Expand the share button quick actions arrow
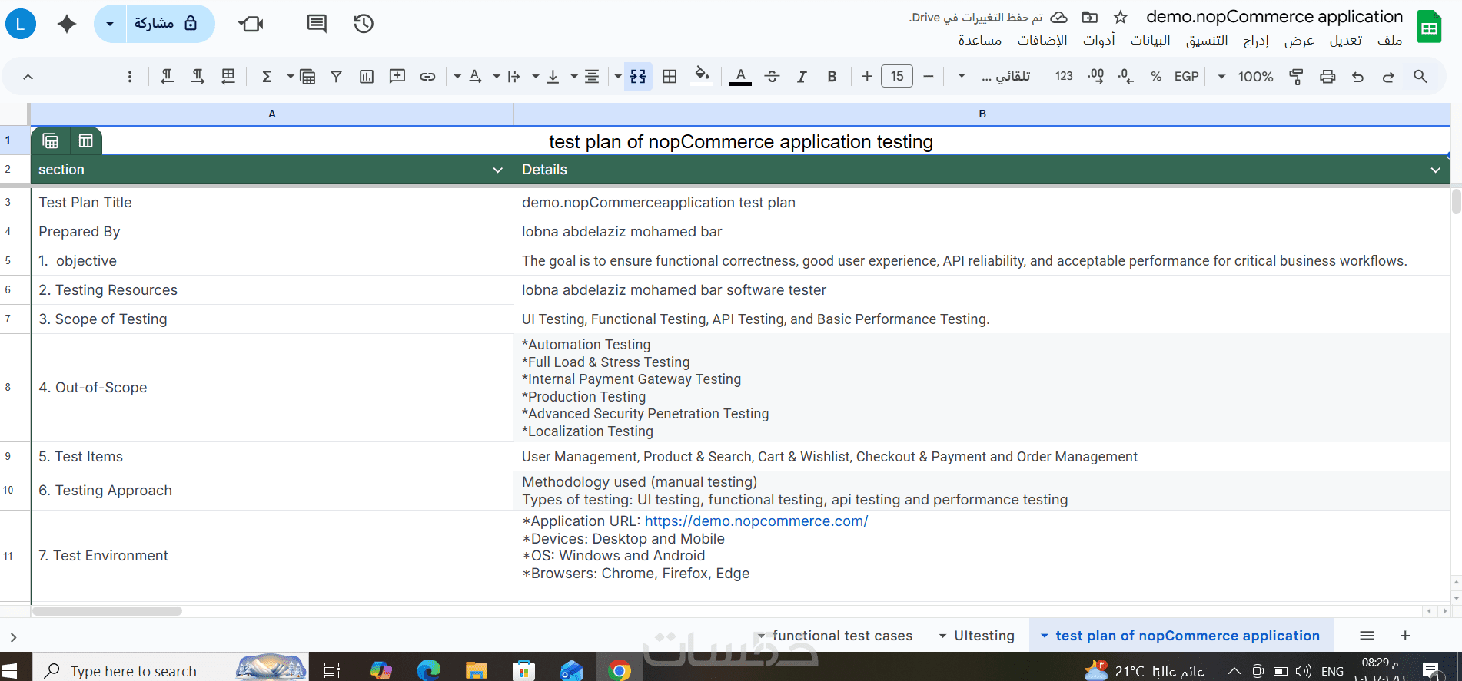Screen dimensions: 1462x681 coord(110,24)
